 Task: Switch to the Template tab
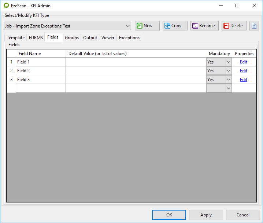click(x=16, y=38)
